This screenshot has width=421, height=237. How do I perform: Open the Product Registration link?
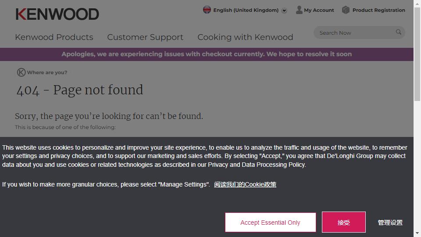pos(378,10)
